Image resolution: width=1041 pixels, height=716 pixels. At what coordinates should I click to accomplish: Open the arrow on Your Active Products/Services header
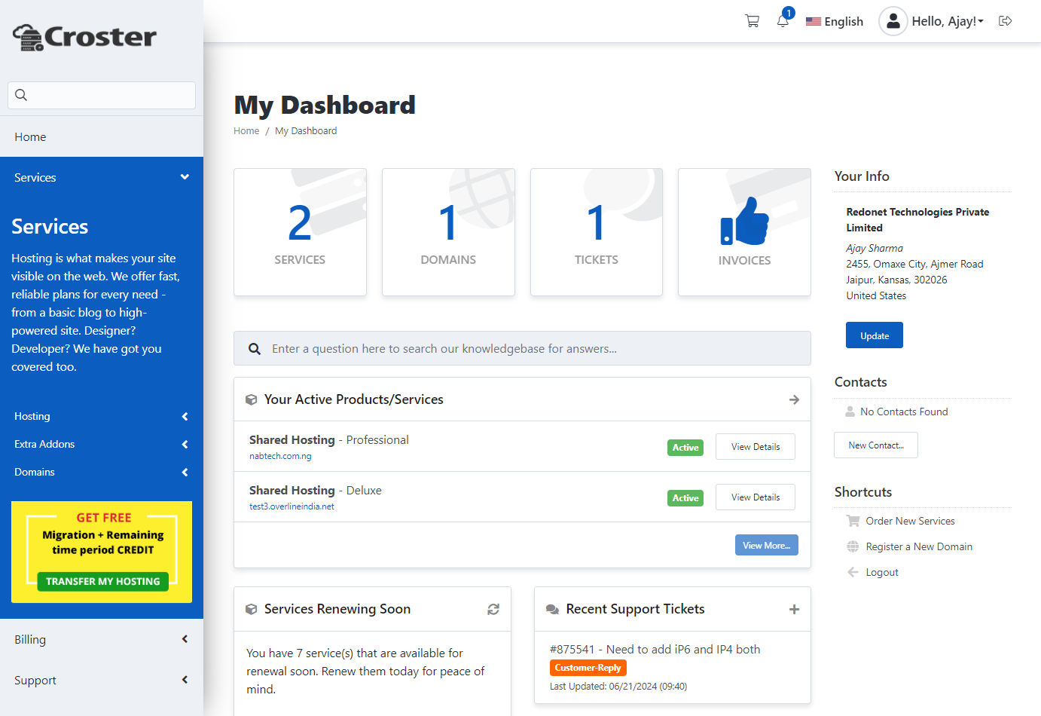pos(794,399)
